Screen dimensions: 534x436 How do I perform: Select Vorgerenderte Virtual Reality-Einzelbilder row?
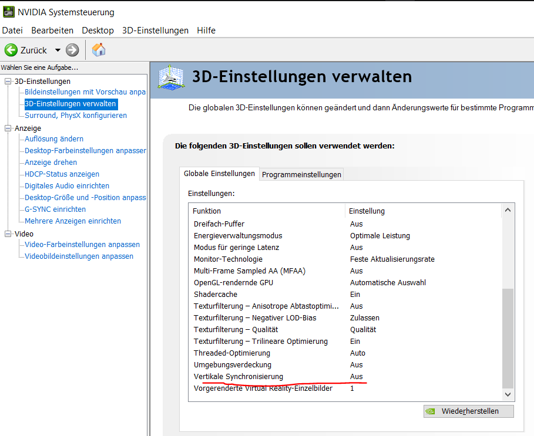coord(345,388)
